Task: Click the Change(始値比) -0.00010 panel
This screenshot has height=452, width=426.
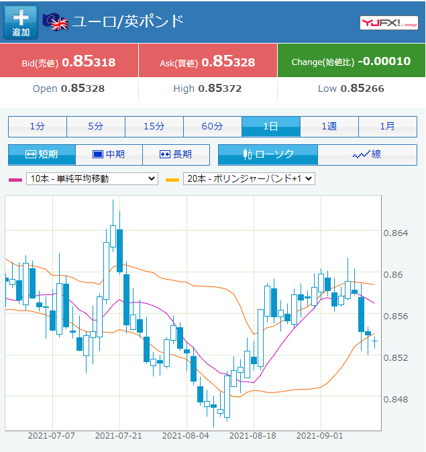Action: coord(352,60)
